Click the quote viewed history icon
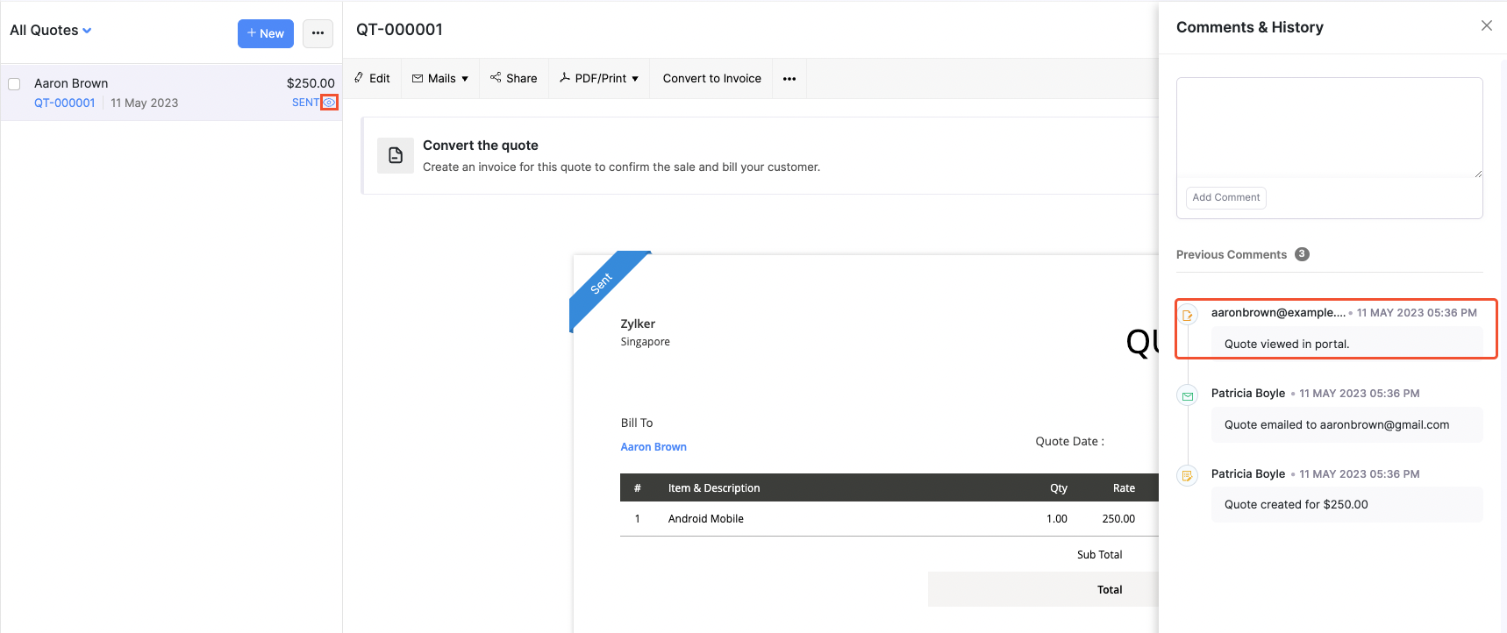Viewport: 1507px width, 633px height. click(x=1187, y=316)
